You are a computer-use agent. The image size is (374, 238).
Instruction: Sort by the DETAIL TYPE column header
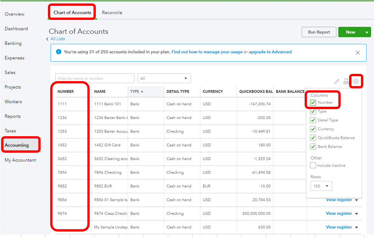[x=178, y=91]
